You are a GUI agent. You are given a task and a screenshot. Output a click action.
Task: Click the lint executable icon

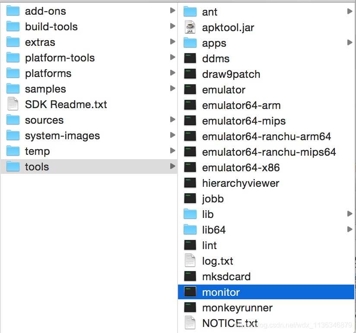[x=190, y=245]
